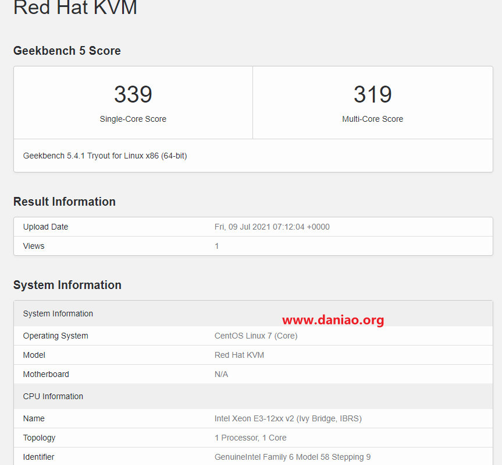Select the Intel Xeon E3-12xx v2 CPU name
Image resolution: width=502 pixels, height=465 pixels.
point(288,418)
